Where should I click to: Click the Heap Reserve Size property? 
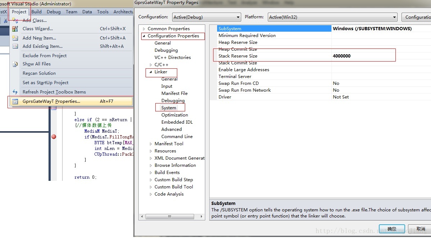[238, 42]
